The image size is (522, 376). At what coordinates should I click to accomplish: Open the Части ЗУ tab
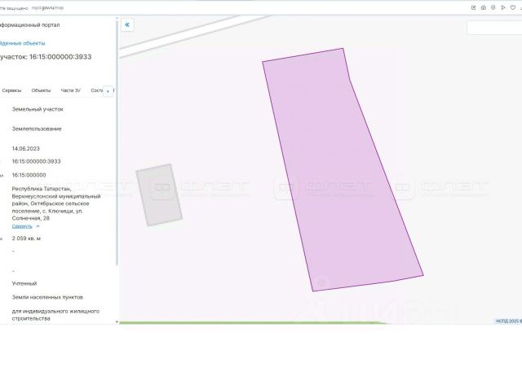[x=71, y=90]
